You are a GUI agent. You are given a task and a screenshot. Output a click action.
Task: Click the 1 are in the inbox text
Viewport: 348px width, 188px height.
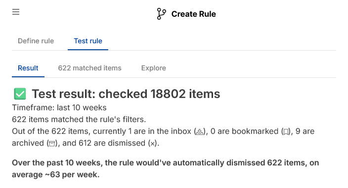click(x=160, y=131)
